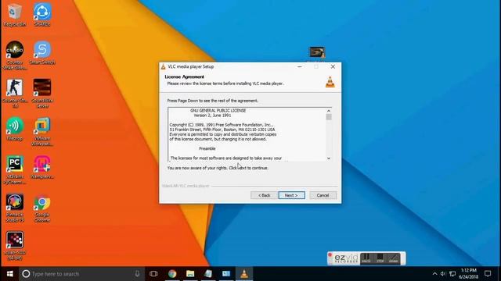The height and width of the screenshot is (281, 501).
Task: Select the Counter-Strike 1.6 desktop shortcut
Action: point(14,94)
